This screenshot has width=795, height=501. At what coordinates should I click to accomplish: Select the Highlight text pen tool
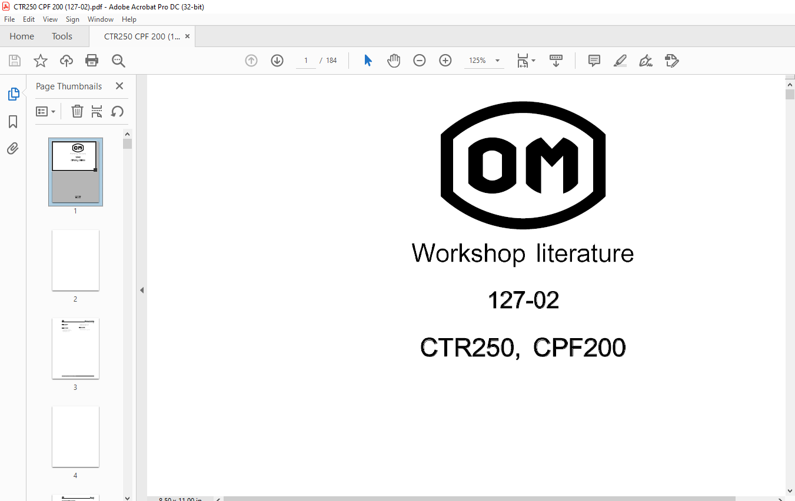620,61
